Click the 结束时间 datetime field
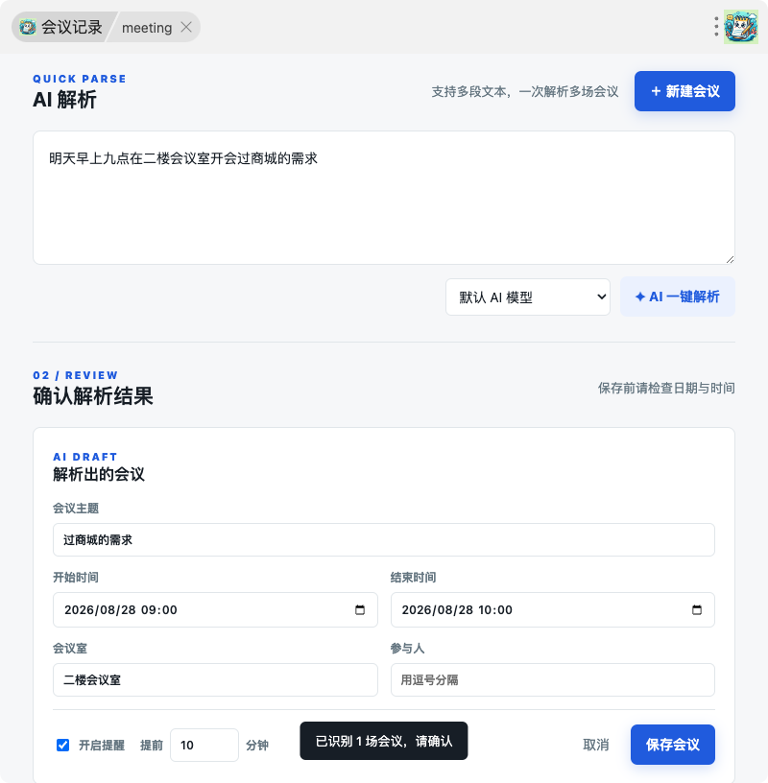Image resolution: width=768 pixels, height=783 pixels. 553,609
